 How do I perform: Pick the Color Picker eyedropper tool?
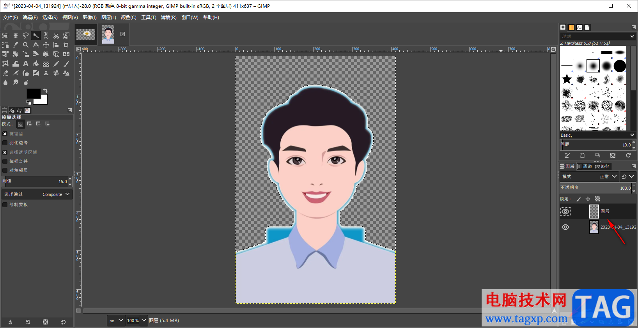[16, 45]
